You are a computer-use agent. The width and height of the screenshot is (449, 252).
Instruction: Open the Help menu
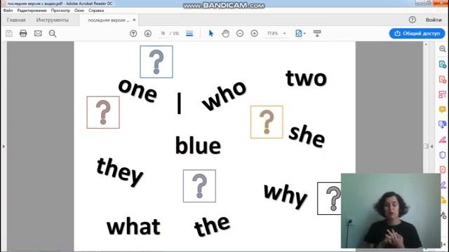(96, 10)
